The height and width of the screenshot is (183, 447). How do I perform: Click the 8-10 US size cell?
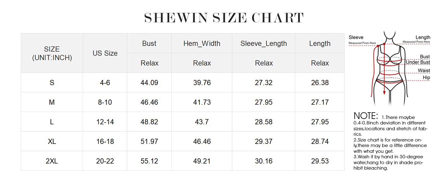tap(105, 102)
